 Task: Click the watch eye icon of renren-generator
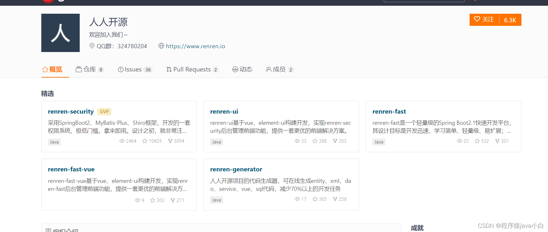tap(297, 199)
